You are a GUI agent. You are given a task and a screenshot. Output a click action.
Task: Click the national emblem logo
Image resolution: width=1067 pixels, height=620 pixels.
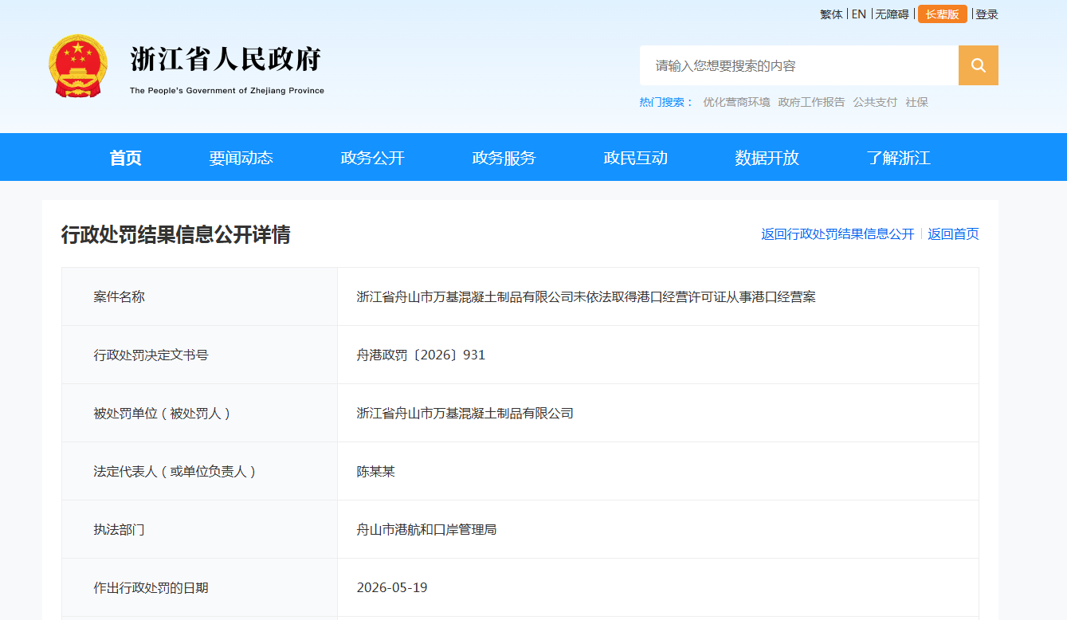tap(77, 65)
